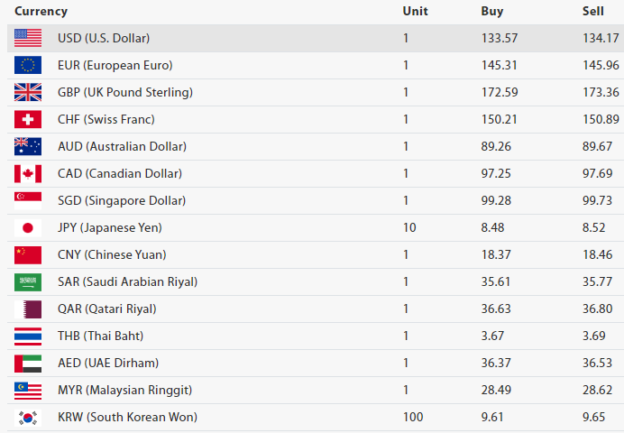Image resolution: width=624 pixels, height=433 pixels.
Task: Click the Qatar flag icon
Action: coord(28,309)
